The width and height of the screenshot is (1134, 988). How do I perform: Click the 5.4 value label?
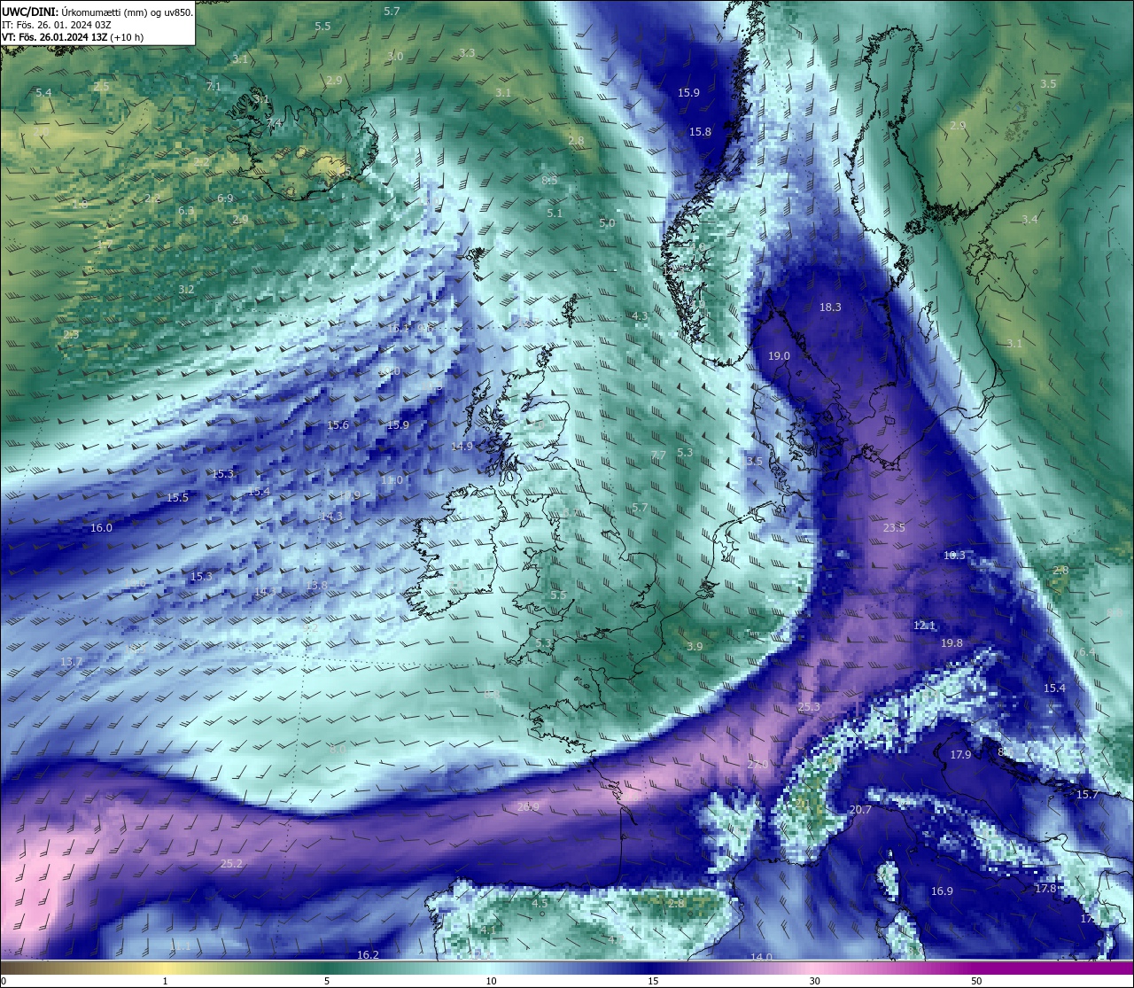[x=43, y=93]
